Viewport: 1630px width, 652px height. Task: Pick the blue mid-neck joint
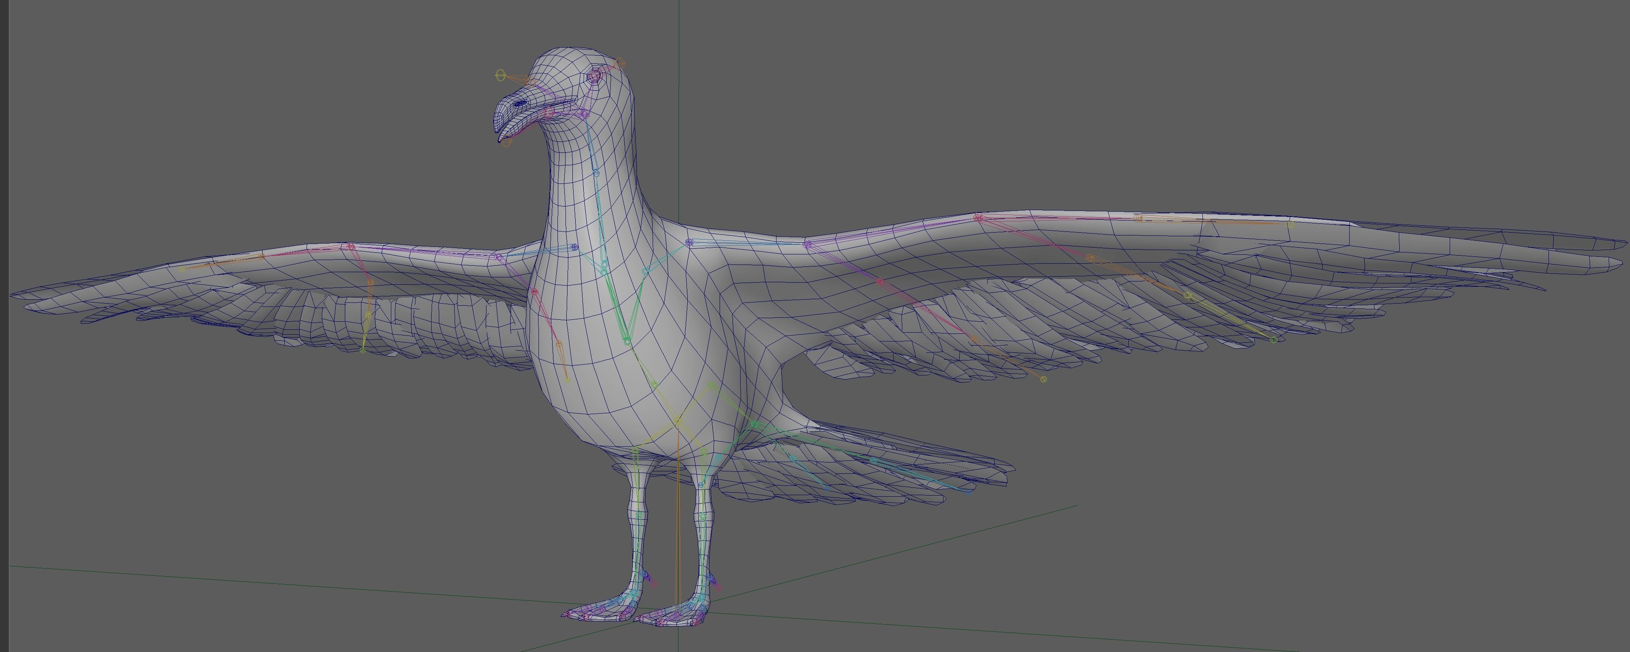point(595,173)
